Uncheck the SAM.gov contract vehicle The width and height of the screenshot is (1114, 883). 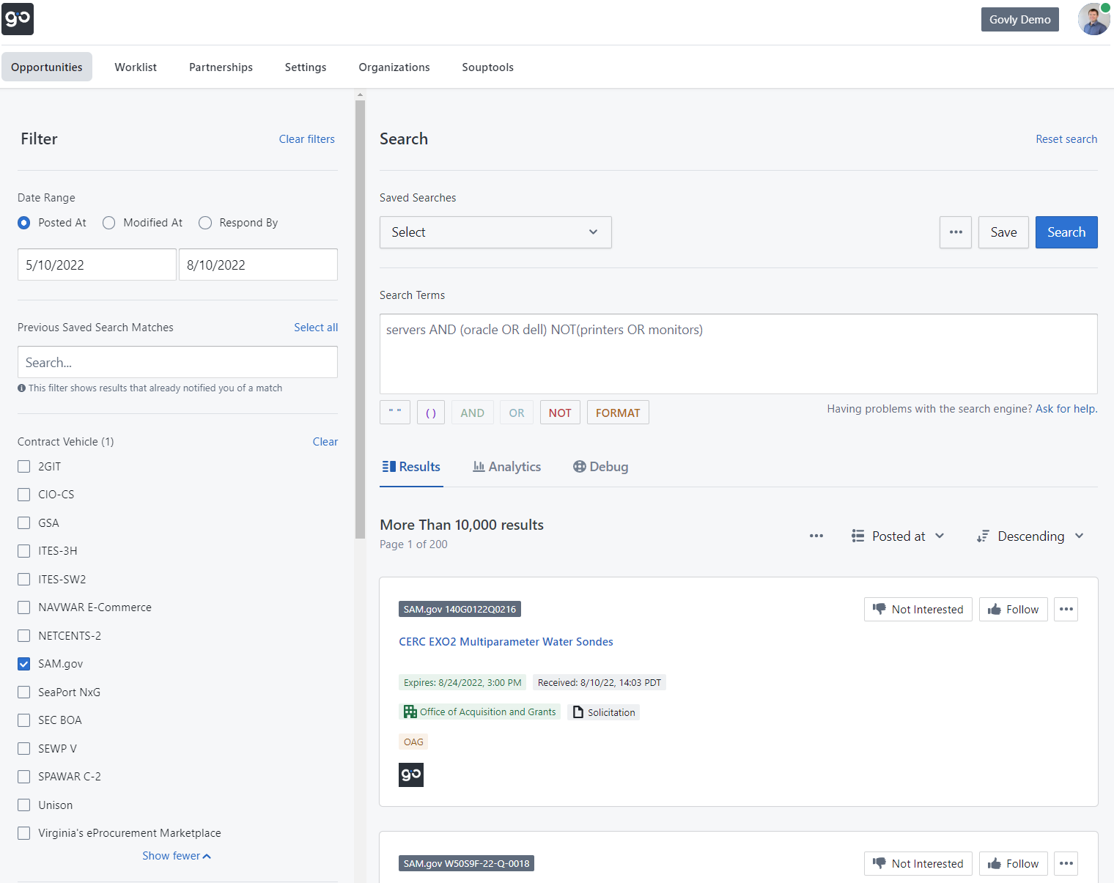[23, 663]
